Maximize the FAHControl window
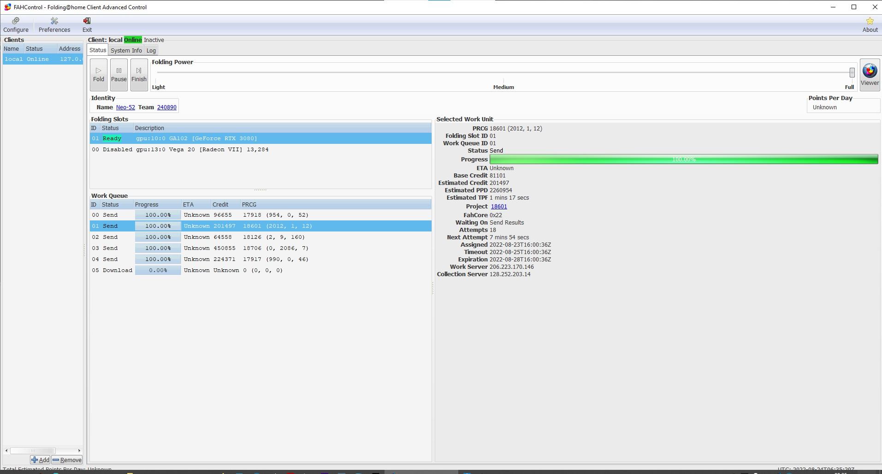The height and width of the screenshot is (474, 882). (854, 7)
